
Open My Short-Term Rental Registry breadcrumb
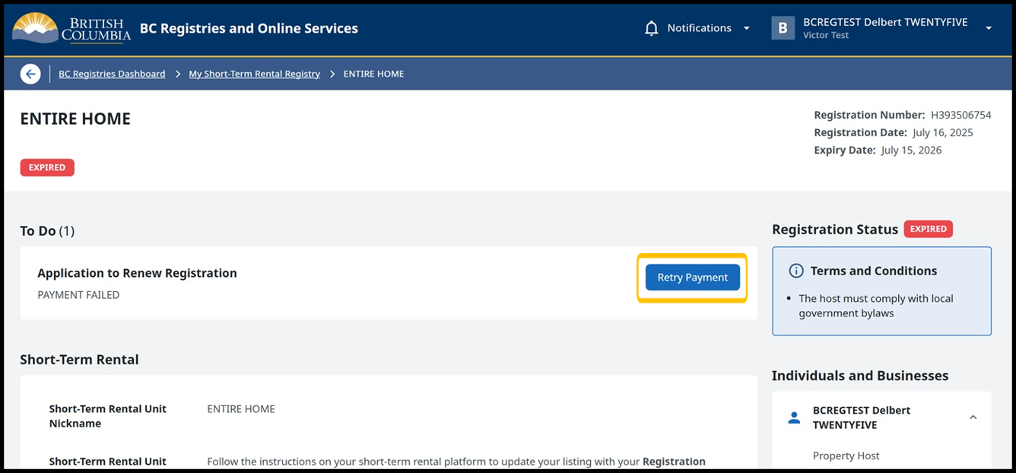pyautogui.click(x=254, y=74)
